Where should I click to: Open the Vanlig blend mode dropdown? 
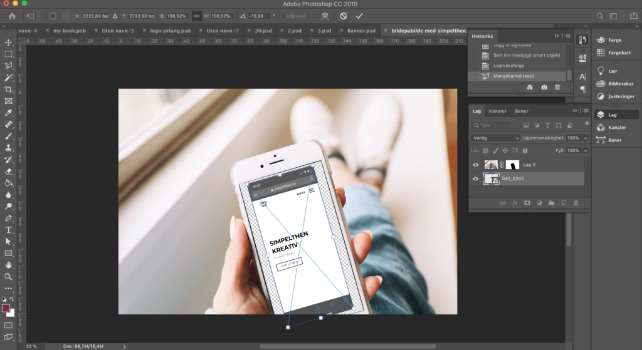click(496, 138)
